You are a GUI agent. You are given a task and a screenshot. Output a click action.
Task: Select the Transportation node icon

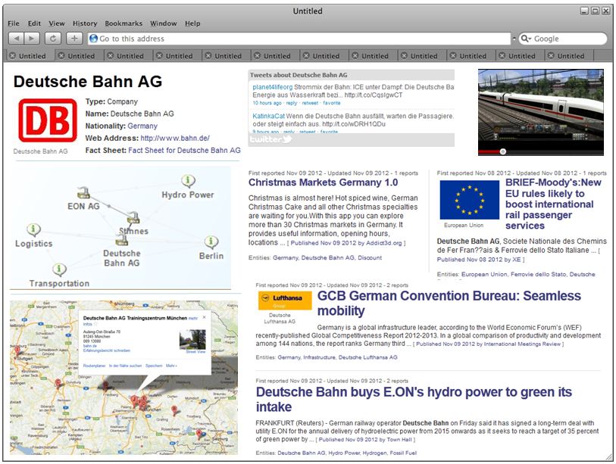click(59, 269)
